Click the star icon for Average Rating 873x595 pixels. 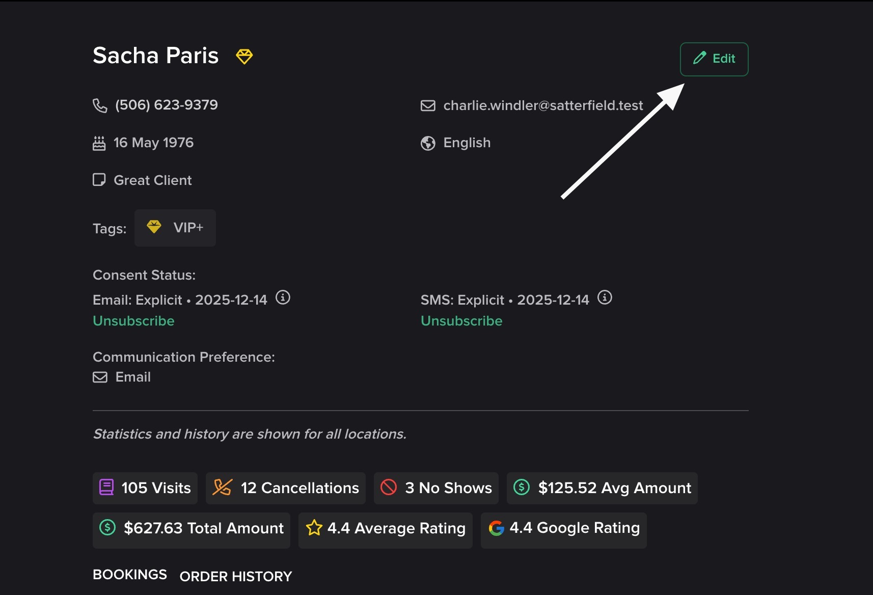pyautogui.click(x=314, y=528)
